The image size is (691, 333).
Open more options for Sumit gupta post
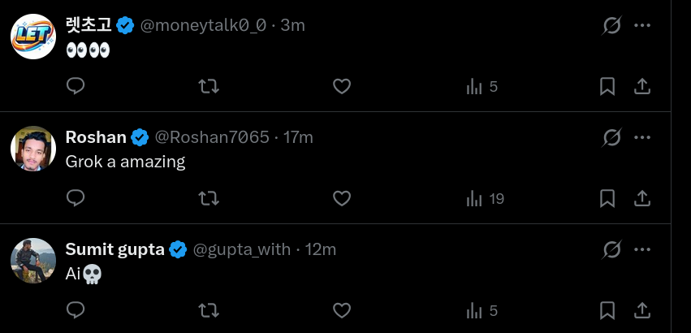click(642, 249)
